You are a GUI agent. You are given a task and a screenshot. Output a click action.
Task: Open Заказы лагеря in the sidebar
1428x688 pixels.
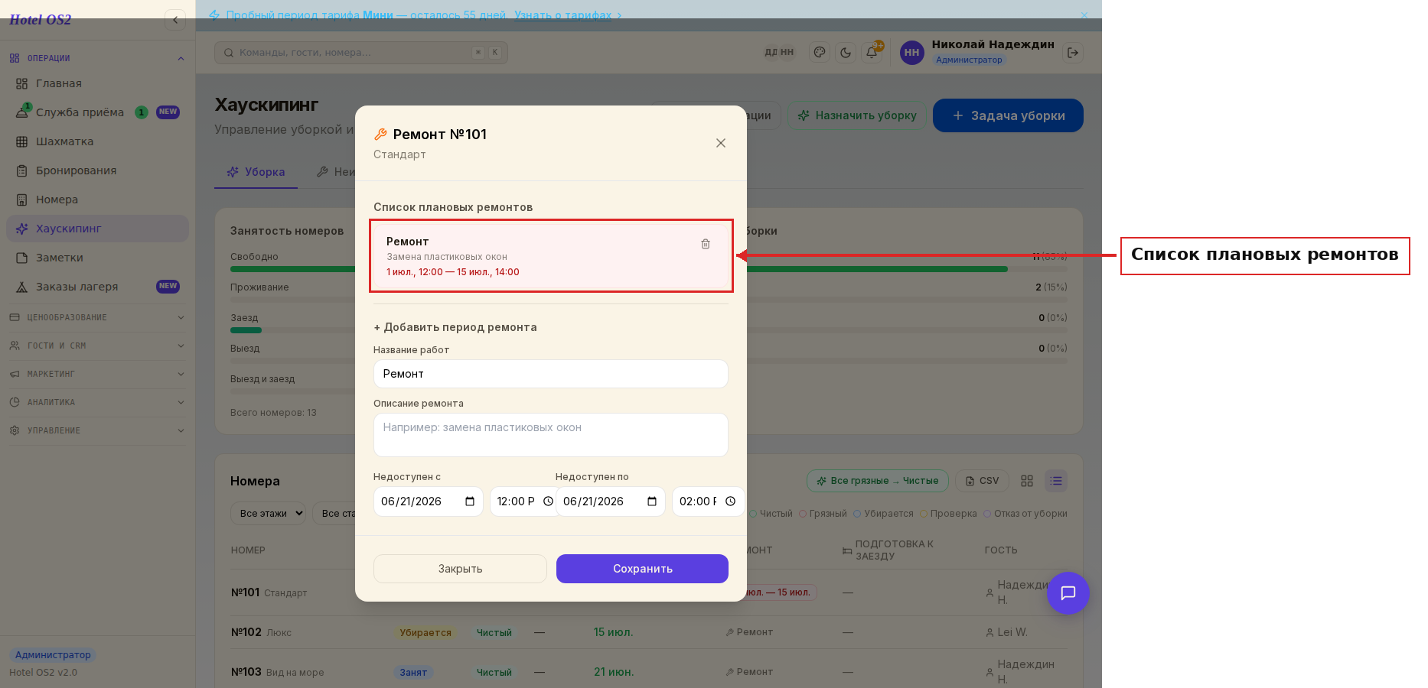tap(97, 287)
